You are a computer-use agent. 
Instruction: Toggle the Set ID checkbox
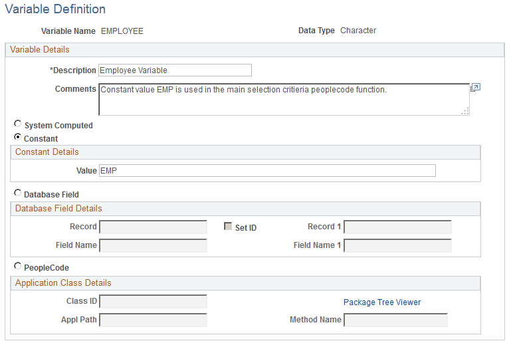click(228, 227)
